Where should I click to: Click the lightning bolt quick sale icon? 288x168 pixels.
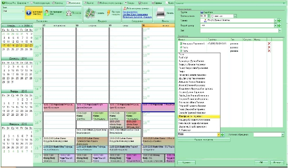coord(109,13)
